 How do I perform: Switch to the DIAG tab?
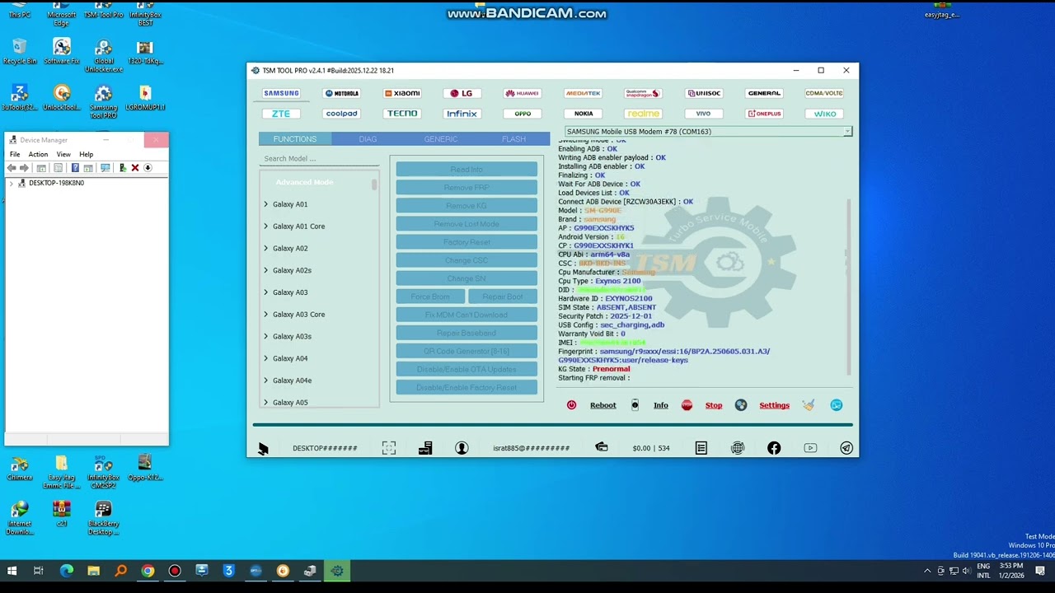click(368, 139)
